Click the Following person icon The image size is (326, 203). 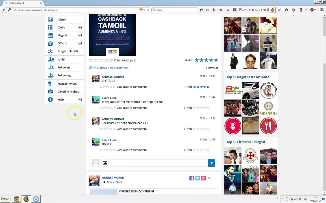[x=51, y=75]
